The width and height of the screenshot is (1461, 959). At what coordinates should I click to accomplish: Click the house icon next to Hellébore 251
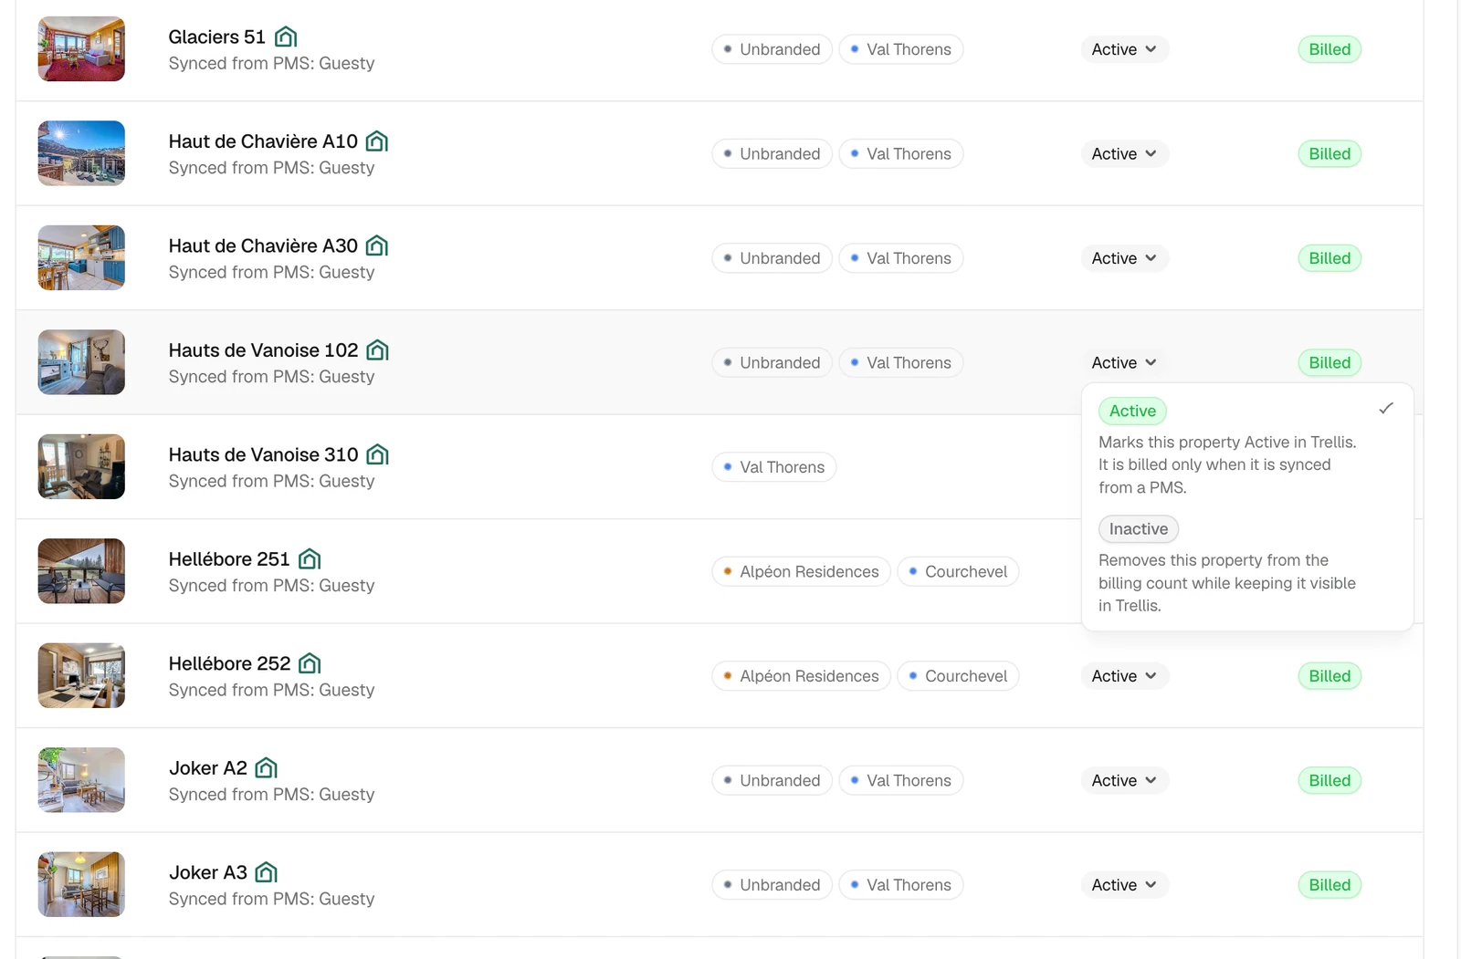click(x=310, y=559)
